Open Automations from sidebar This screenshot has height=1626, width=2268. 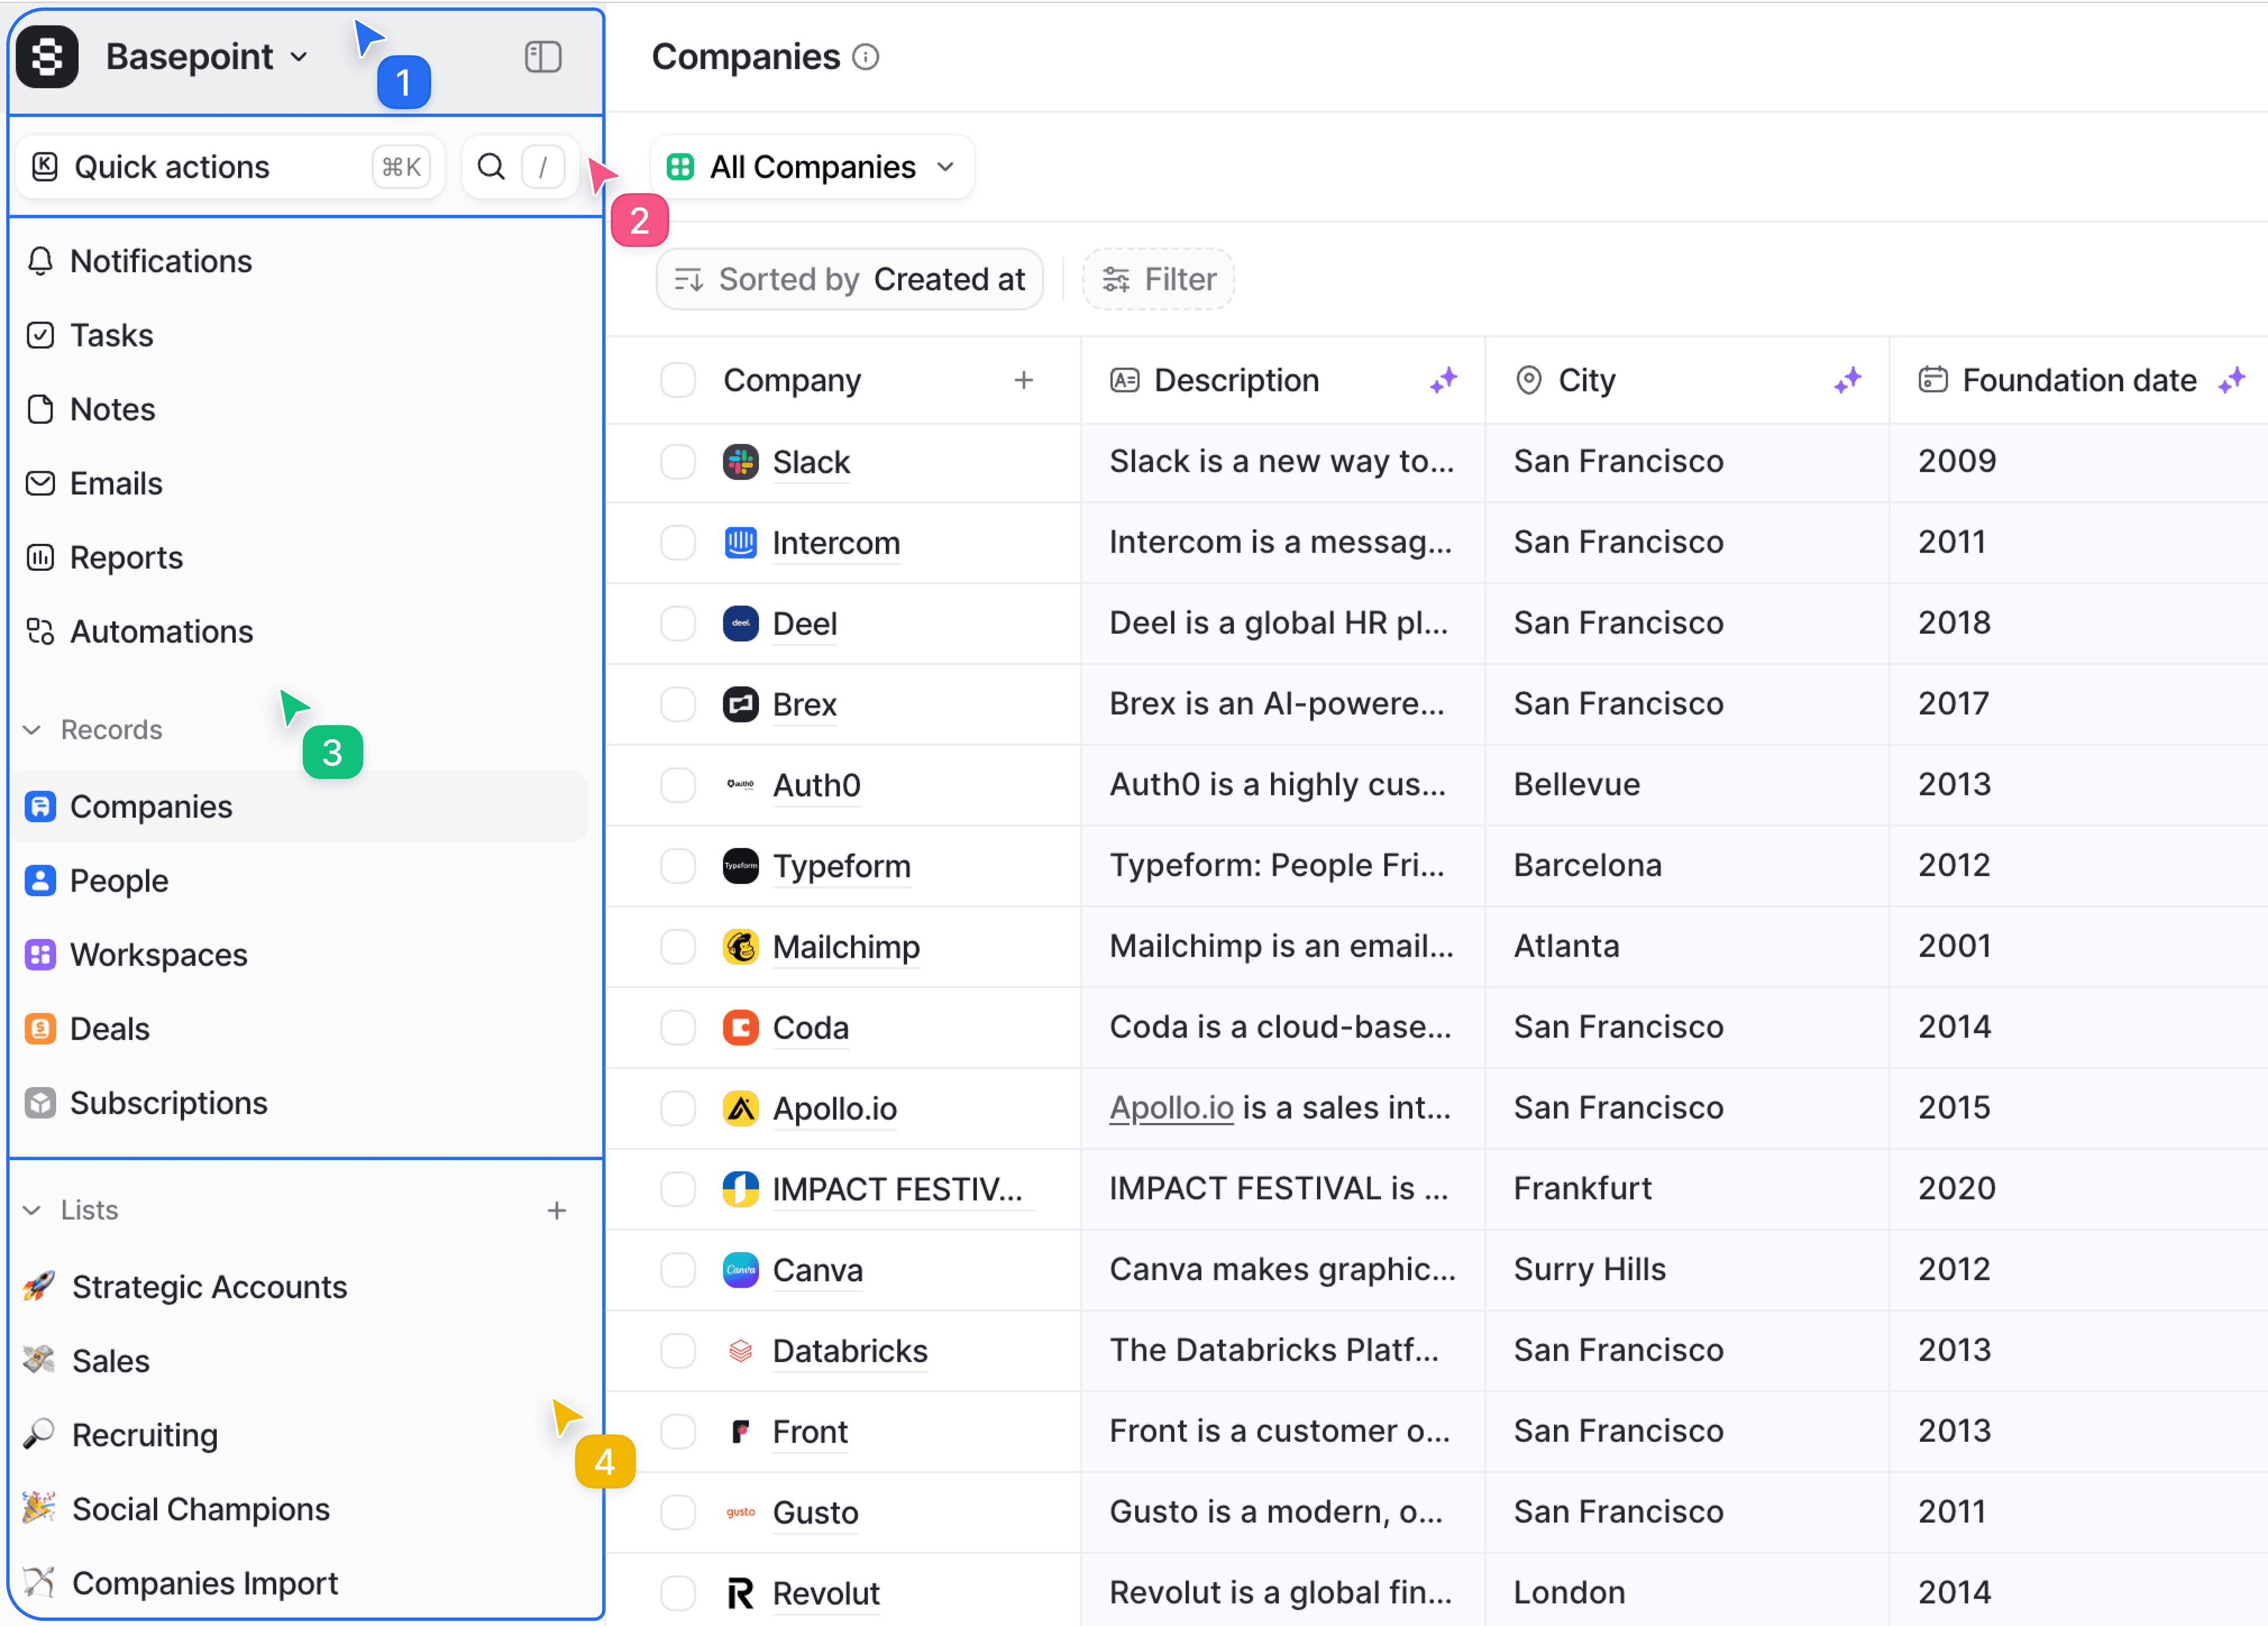tap(161, 632)
